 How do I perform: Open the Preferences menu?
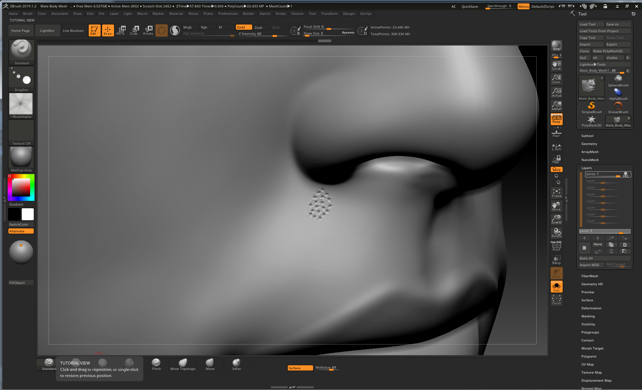tap(228, 14)
